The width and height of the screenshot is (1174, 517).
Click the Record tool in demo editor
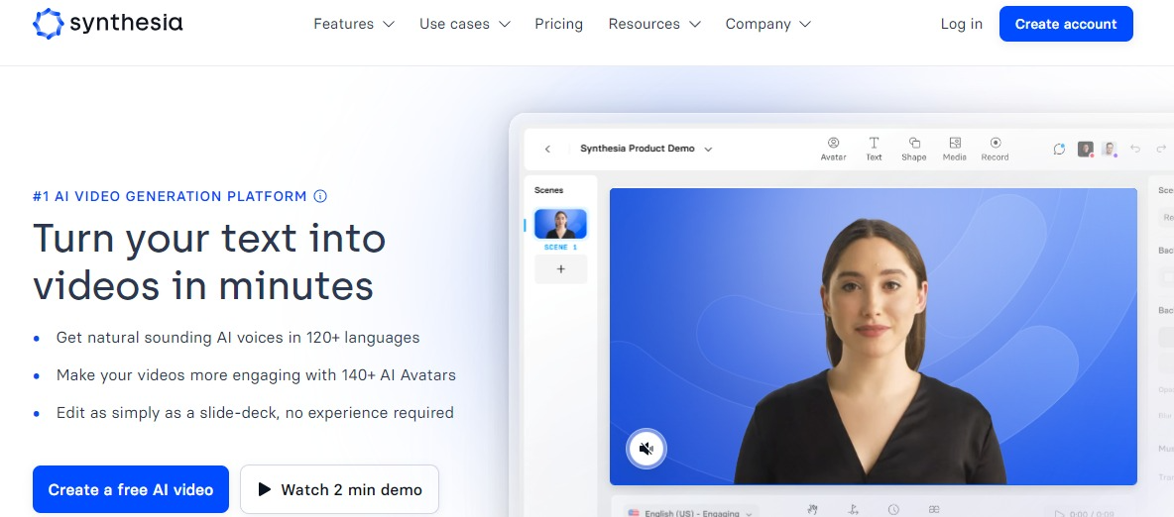996,149
